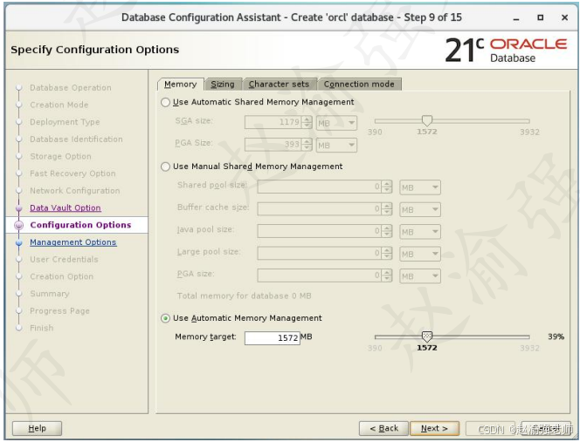The width and height of the screenshot is (580, 442).
Task: Click the Network Configuration step
Action: tap(75, 191)
